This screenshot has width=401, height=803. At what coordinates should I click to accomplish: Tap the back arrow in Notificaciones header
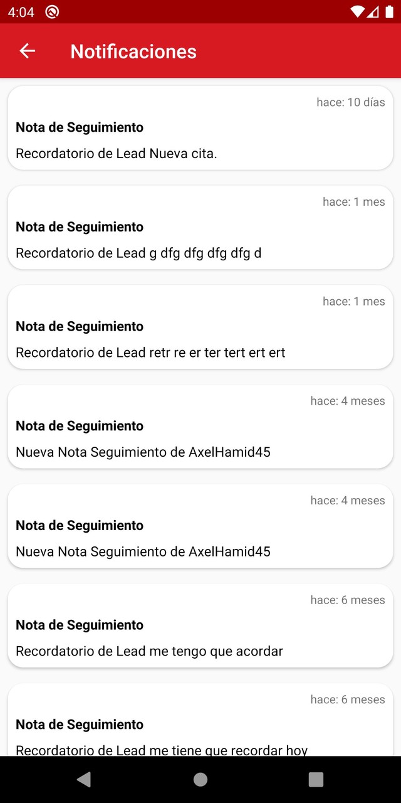pyautogui.click(x=27, y=51)
